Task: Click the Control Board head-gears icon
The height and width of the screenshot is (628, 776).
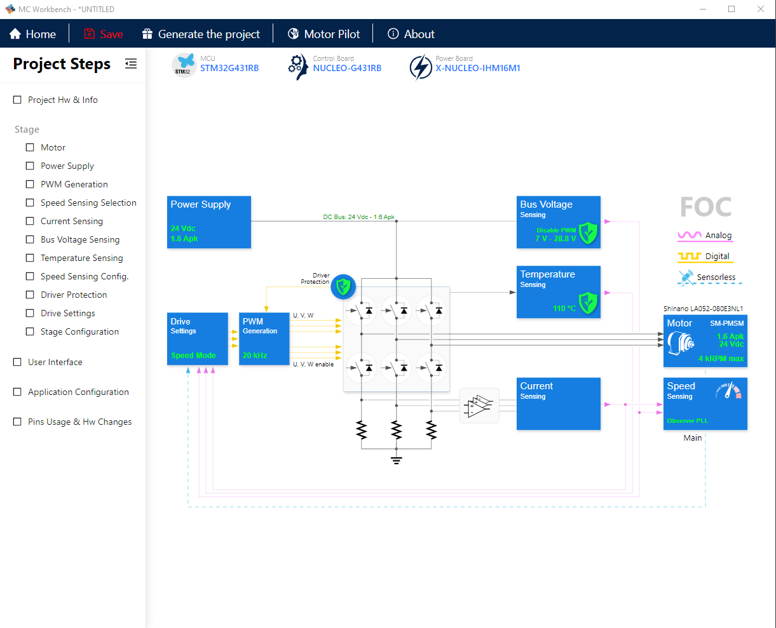Action: [297, 67]
